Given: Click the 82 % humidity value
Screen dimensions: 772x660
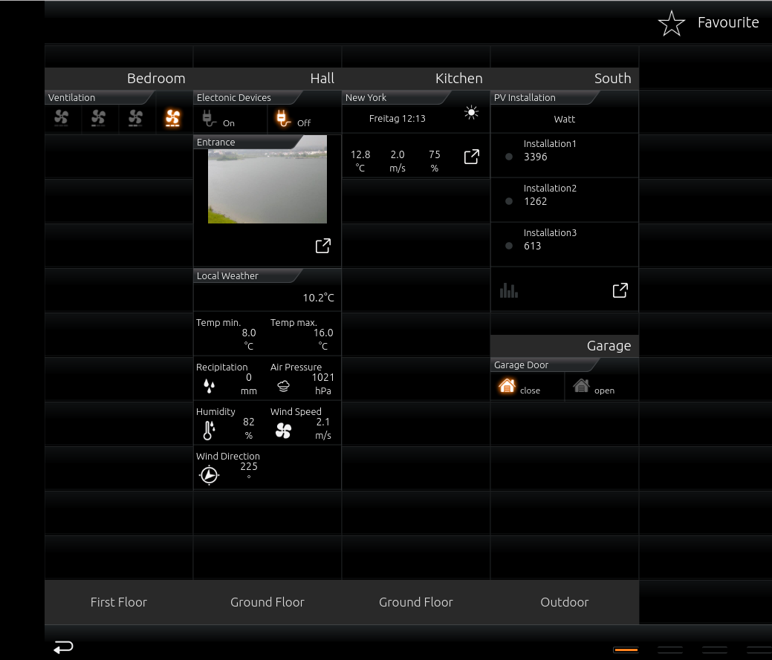Looking at the screenshot, I should click(249, 422).
